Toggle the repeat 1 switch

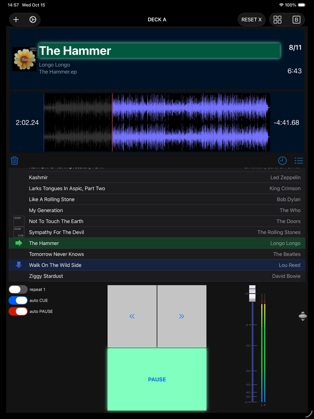click(x=18, y=289)
